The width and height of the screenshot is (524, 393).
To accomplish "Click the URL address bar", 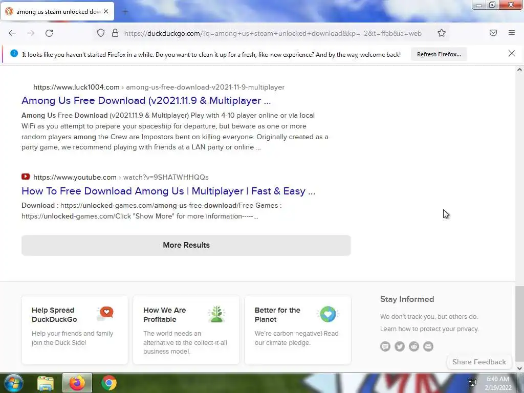I will click(272, 33).
